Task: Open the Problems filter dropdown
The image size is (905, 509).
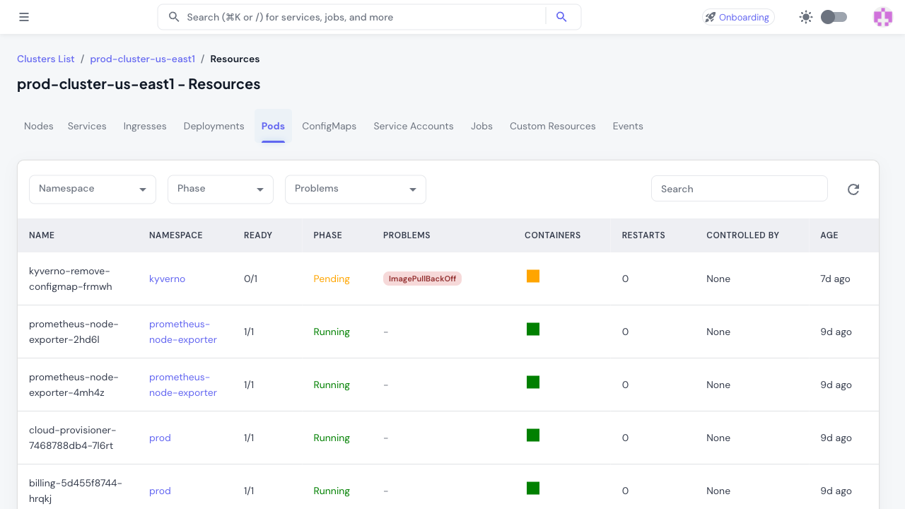Action: click(355, 189)
